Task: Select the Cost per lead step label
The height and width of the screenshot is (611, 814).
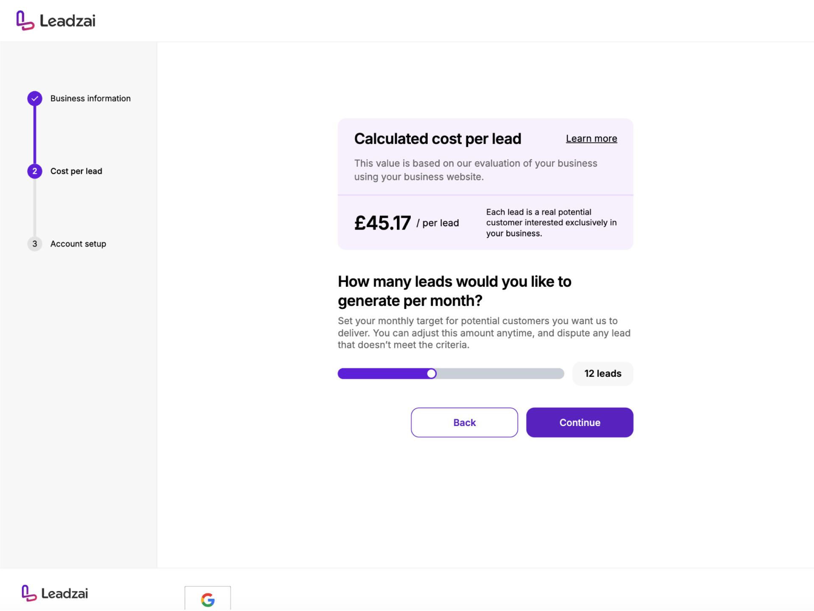Action: pyautogui.click(x=76, y=171)
